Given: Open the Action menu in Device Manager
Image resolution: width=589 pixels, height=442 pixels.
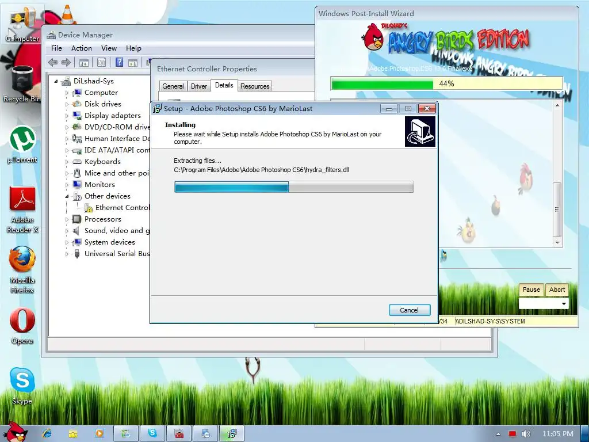Looking at the screenshot, I should (82, 48).
